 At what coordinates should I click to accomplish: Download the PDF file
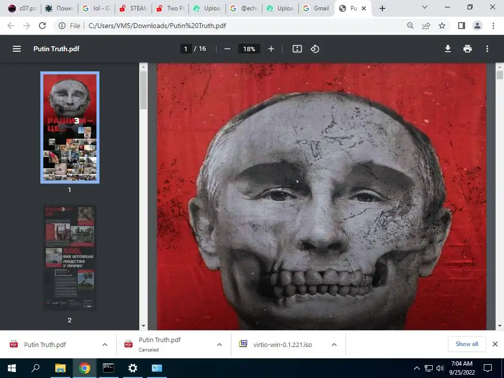tap(448, 49)
